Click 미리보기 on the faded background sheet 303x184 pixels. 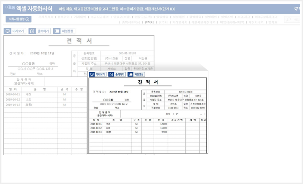click(15, 31)
